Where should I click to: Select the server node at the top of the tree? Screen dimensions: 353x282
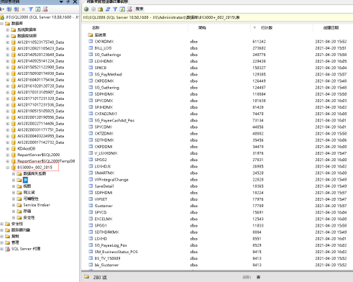[x=42, y=17]
